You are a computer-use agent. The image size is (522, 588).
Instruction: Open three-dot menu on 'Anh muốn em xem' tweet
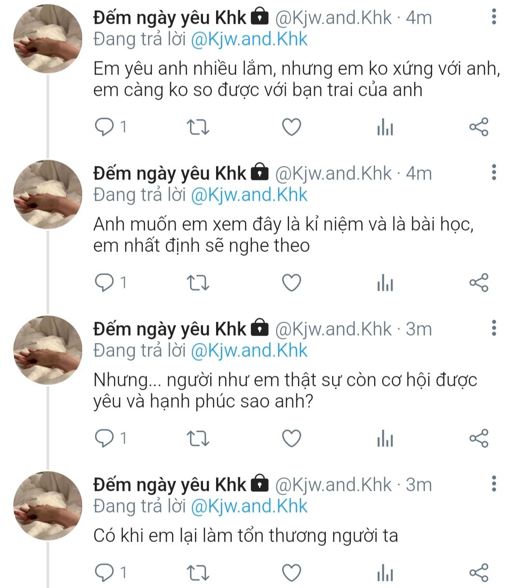pos(493,172)
